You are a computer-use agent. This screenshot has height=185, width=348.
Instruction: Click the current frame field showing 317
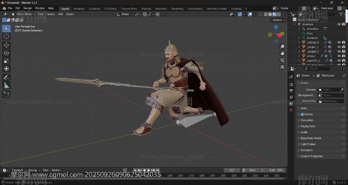(232, 170)
